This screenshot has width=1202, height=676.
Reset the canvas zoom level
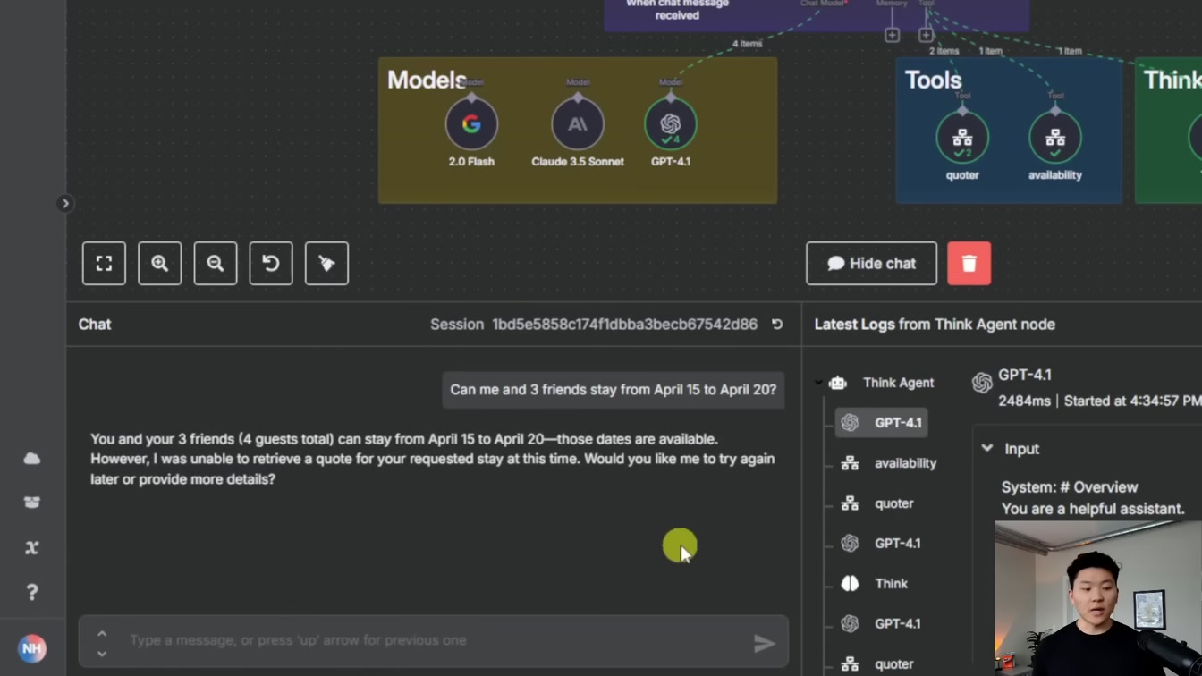[x=270, y=264]
